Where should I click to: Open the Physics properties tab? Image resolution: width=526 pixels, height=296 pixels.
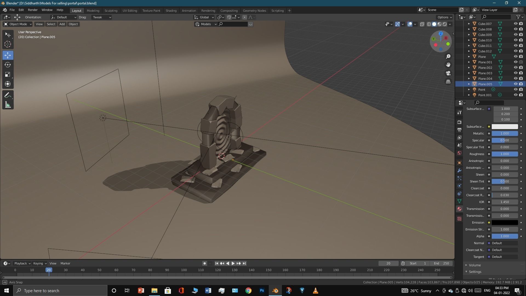coord(459,186)
